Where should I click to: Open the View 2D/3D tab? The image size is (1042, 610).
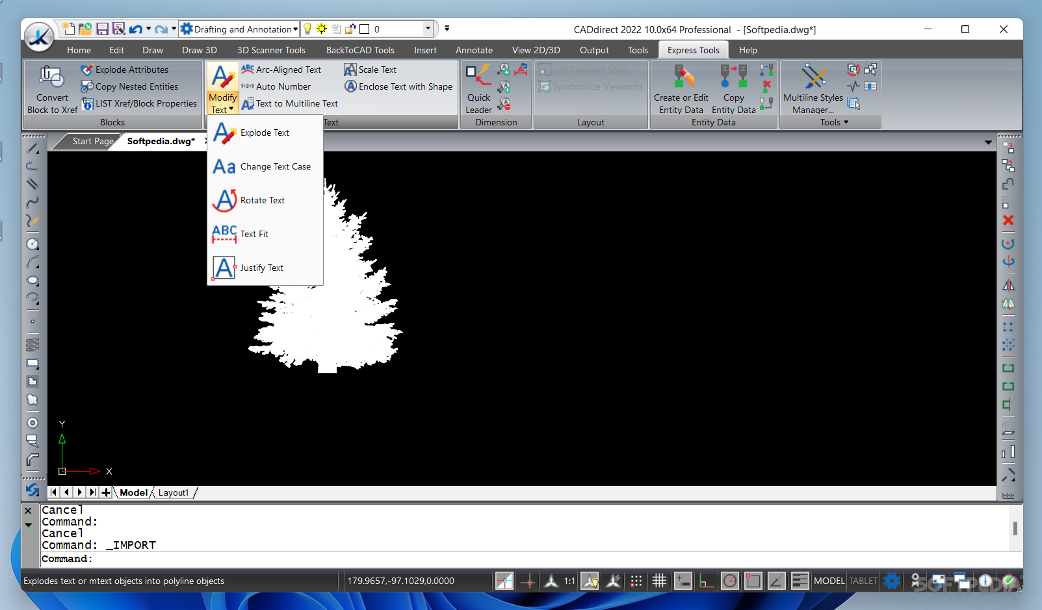536,50
